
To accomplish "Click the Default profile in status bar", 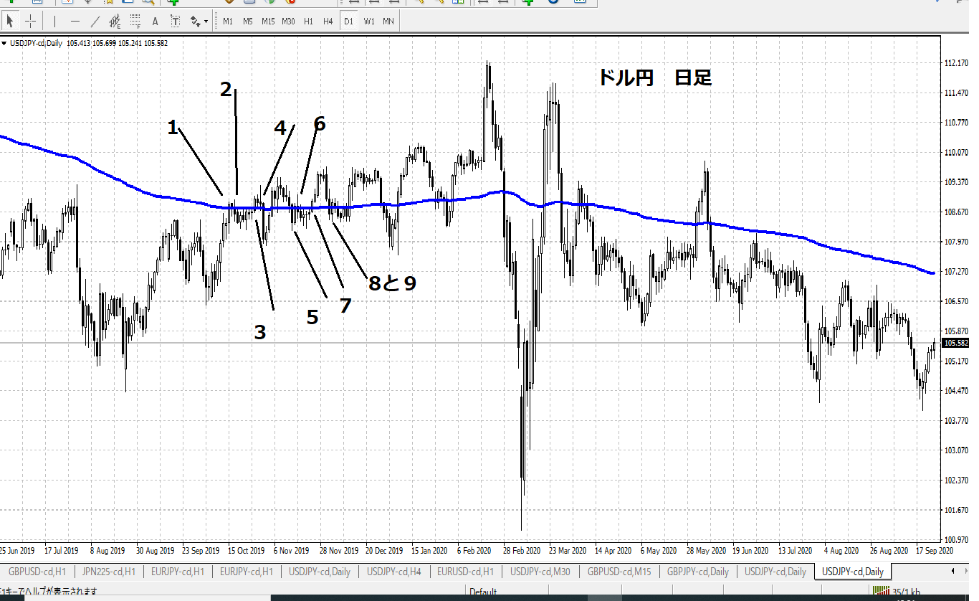I will (x=483, y=592).
